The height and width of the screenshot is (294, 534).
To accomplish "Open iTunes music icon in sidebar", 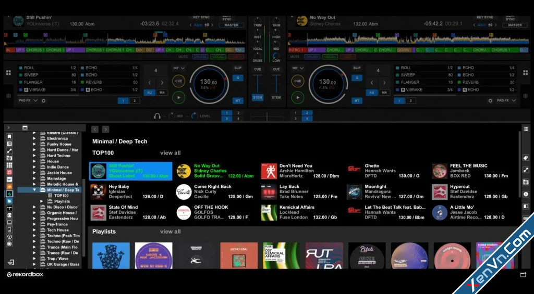I will [9, 172].
